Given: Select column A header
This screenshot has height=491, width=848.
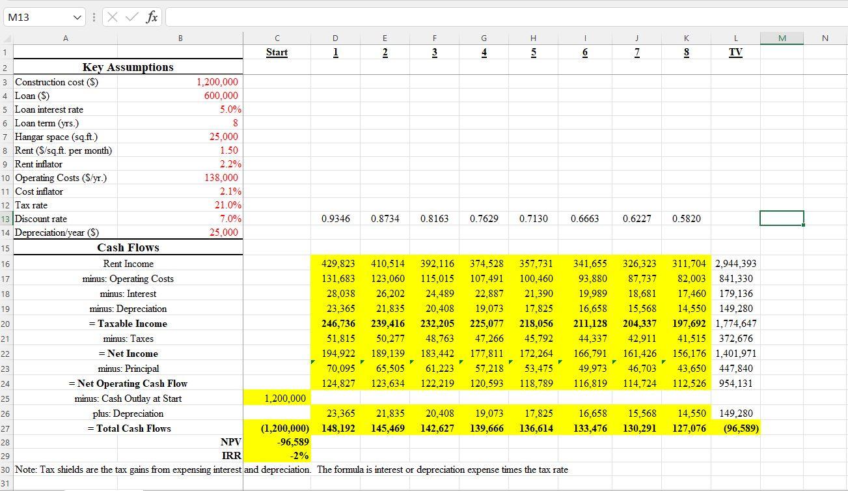Looking at the screenshot, I should tap(66, 38).
